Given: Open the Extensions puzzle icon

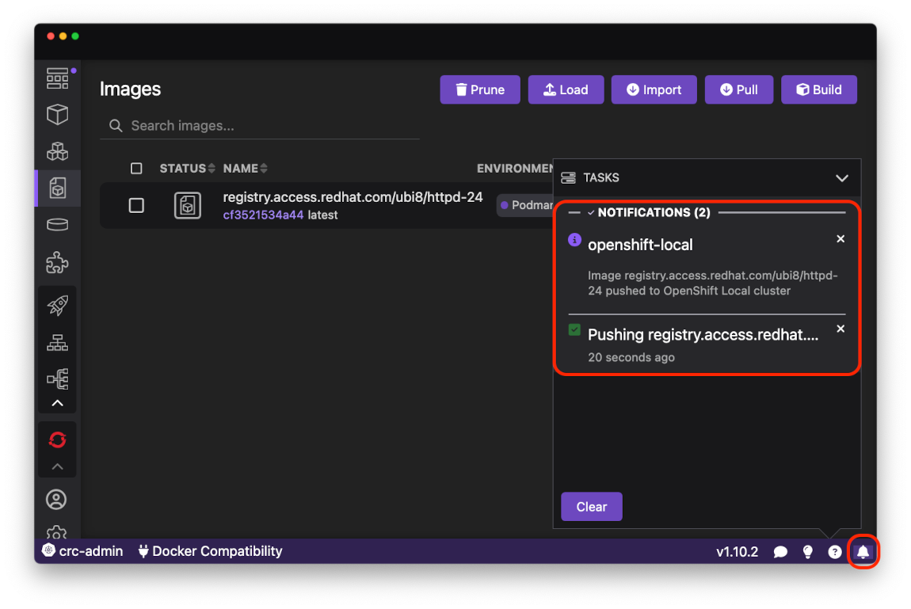Looking at the screenshot, I should pyautogui.click(x=58, y=262).
